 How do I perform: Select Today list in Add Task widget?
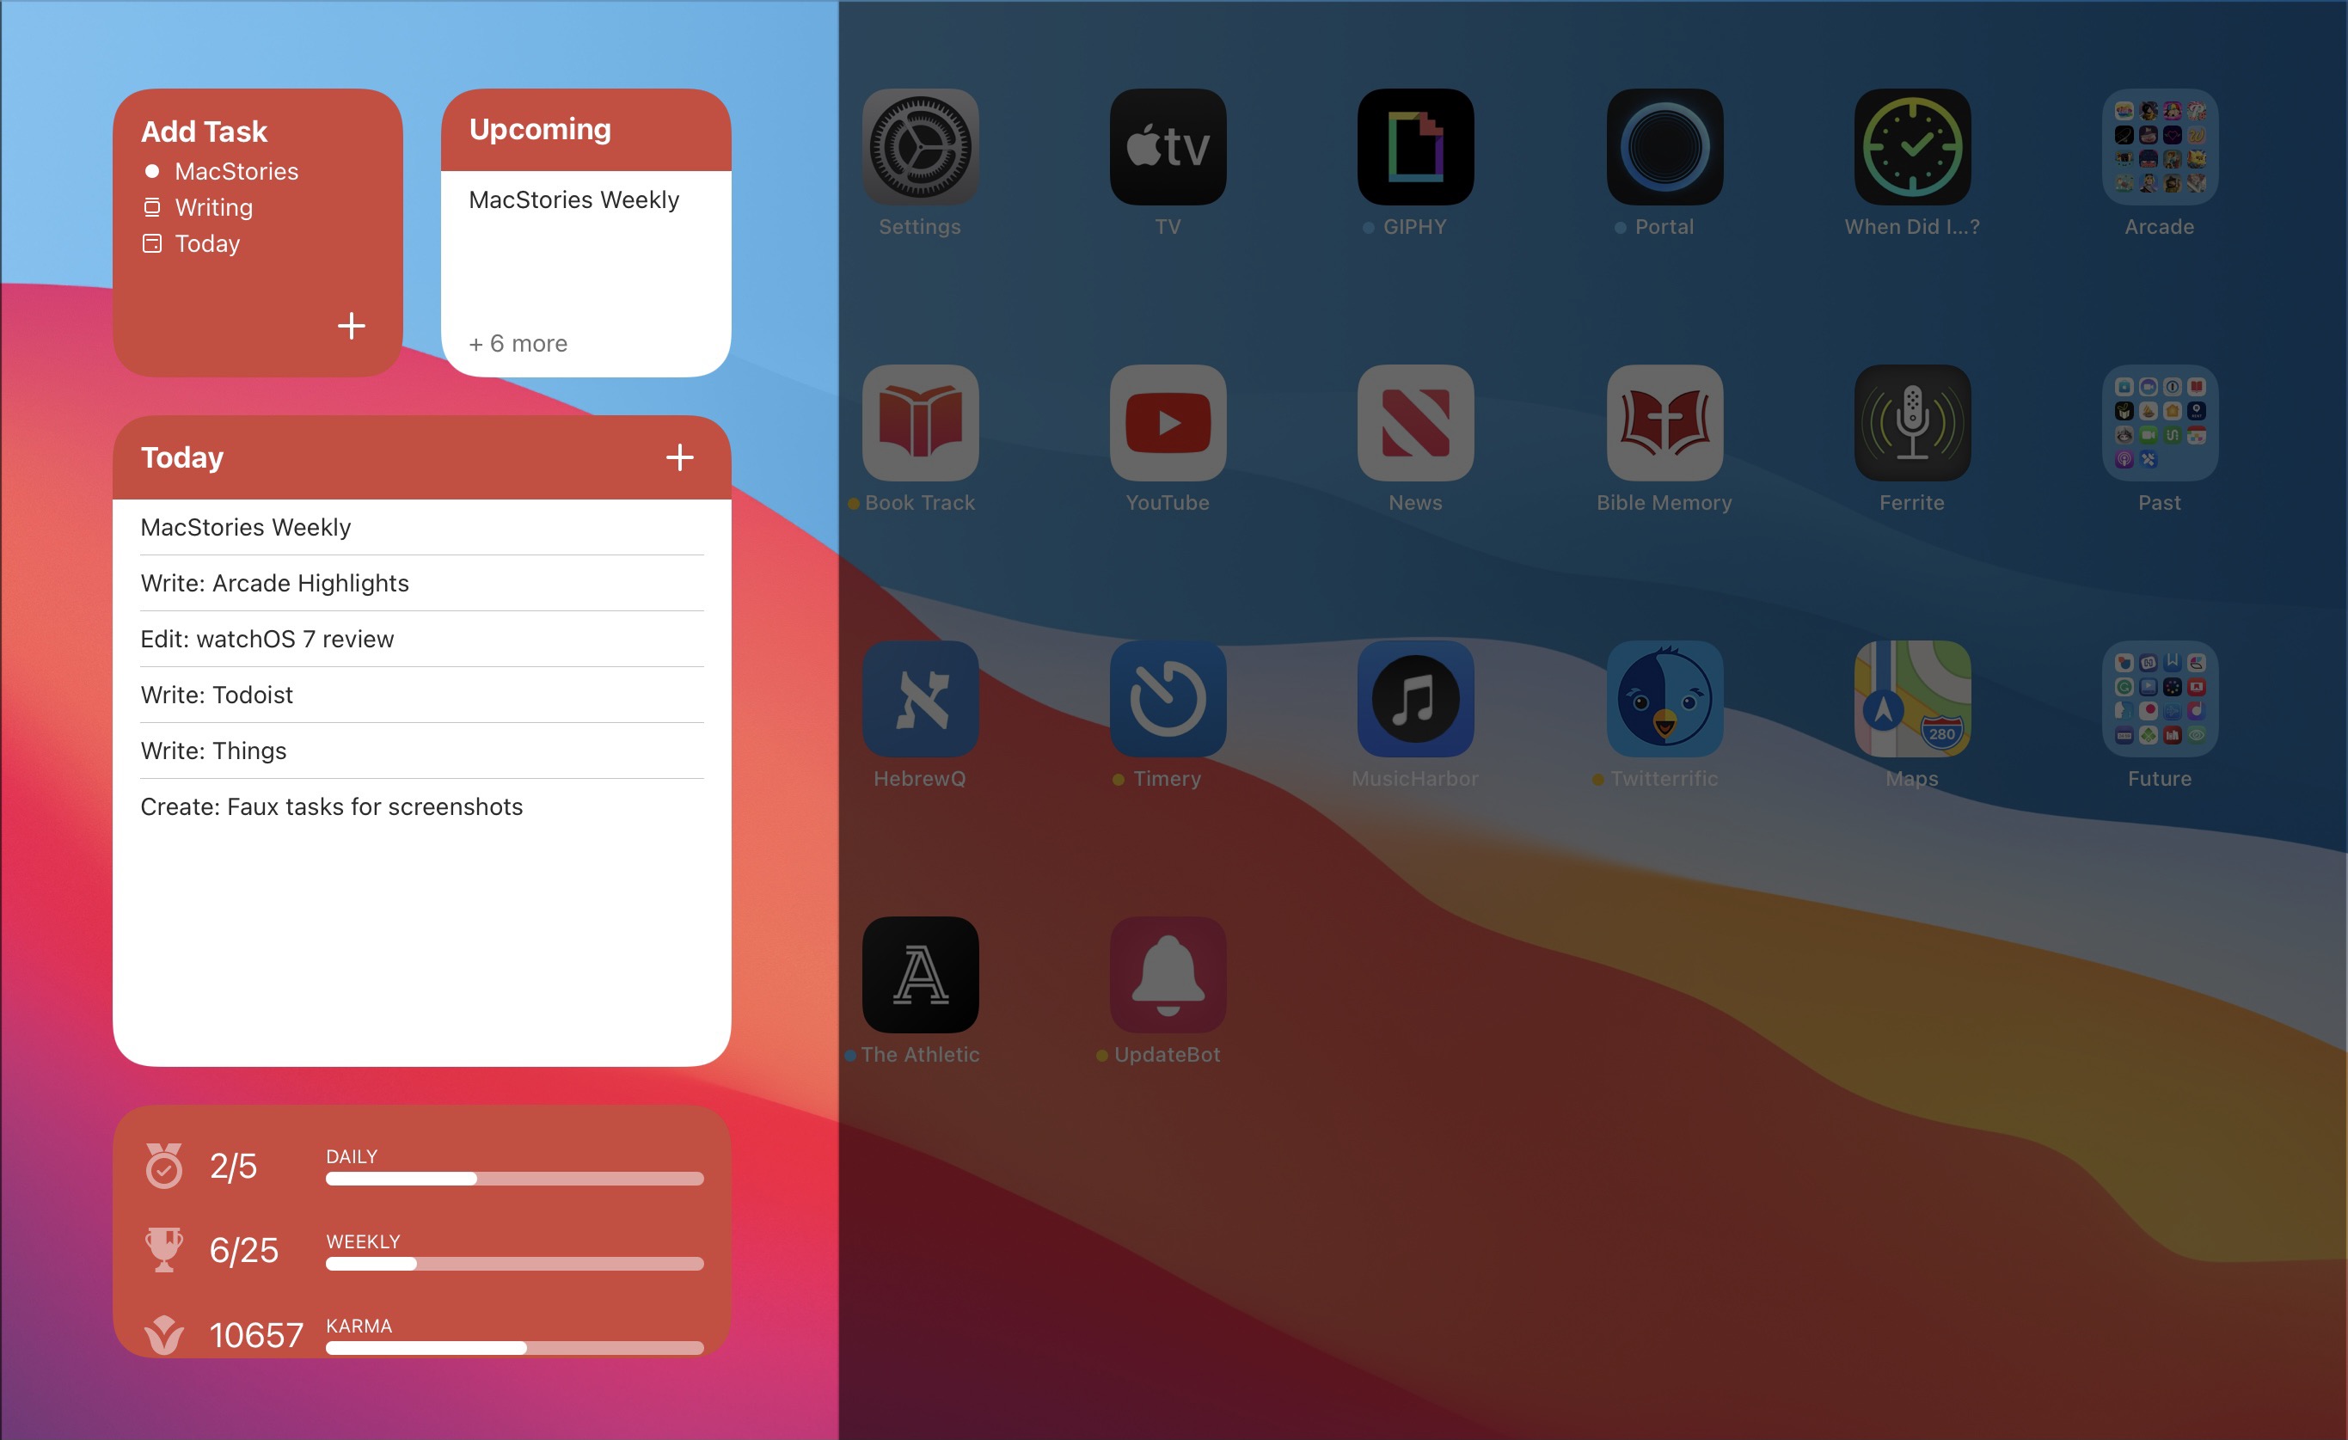click(205, 242)
